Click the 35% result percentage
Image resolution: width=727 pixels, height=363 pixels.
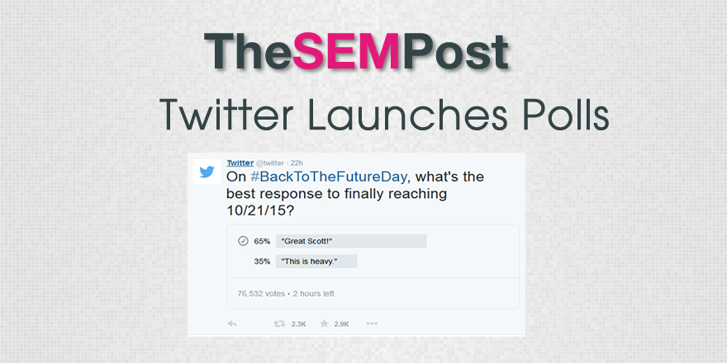pyautogui.click(x=262, y=262)
